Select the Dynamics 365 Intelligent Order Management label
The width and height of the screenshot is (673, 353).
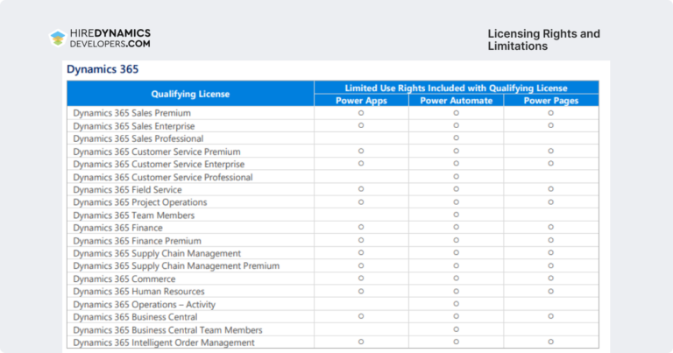pos(164,342)
